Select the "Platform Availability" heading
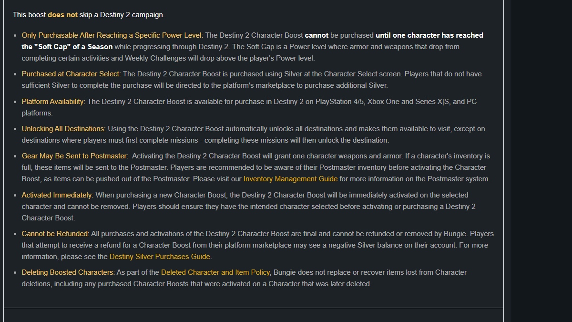The width and height of the screenshot is (572, 322). tap(52, 102)
